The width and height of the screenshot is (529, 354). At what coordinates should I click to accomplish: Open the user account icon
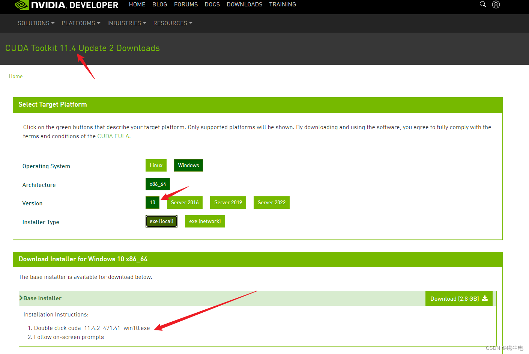pos(496,5)
